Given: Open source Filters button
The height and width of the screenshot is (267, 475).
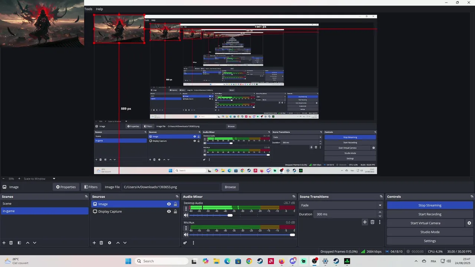Looking at the screenshot, I should pyautogui.click(x=91, y=187).
